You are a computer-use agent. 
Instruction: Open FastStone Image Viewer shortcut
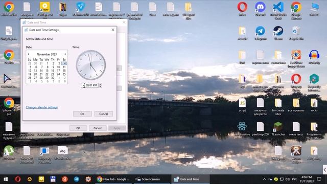tap(296, 59)
